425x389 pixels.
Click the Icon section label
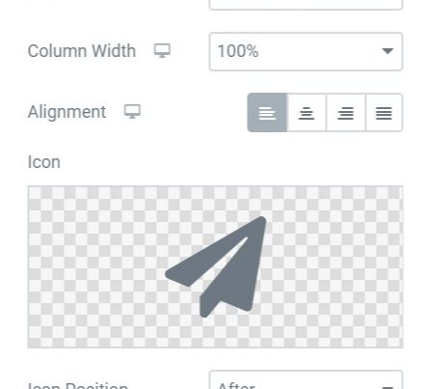pos(44,162)
